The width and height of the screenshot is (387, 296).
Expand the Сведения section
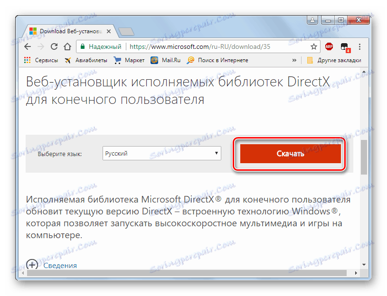point(32,265)
